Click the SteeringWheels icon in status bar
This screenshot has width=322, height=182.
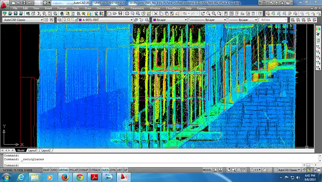(239, 170)
